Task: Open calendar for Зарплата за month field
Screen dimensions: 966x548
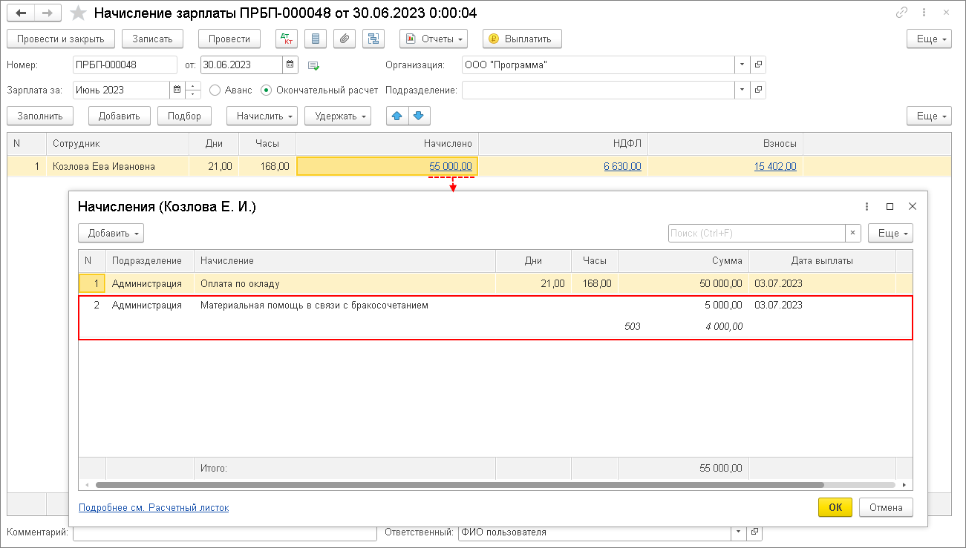Action: (x=177, y=90)
